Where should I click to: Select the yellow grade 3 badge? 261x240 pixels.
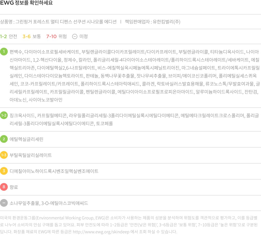coord(4,171)
